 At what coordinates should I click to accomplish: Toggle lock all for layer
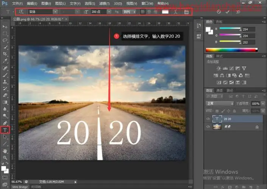(x=234, y=111)
